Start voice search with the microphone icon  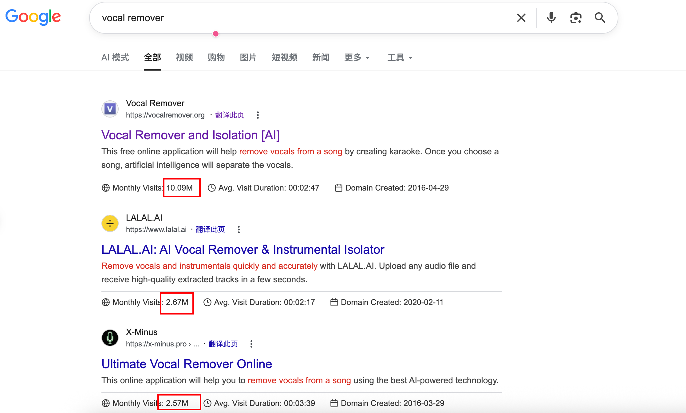[551, 18]
